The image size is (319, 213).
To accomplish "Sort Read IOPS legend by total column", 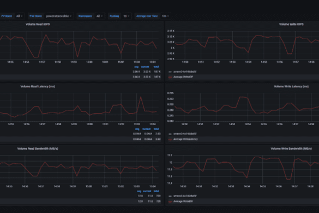I will [x=156, y=67].
